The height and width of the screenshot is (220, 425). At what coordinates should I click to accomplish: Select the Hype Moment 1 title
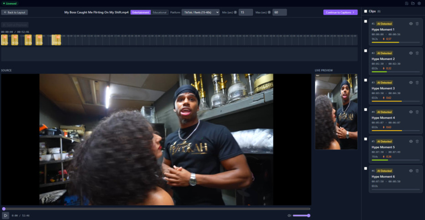[x=383, y=29]
